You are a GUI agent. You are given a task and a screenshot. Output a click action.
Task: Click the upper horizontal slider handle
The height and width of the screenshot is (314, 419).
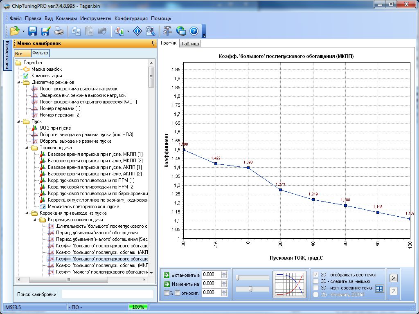pos(237,278)
